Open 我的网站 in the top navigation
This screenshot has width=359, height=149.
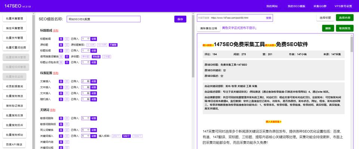point(272,6)
